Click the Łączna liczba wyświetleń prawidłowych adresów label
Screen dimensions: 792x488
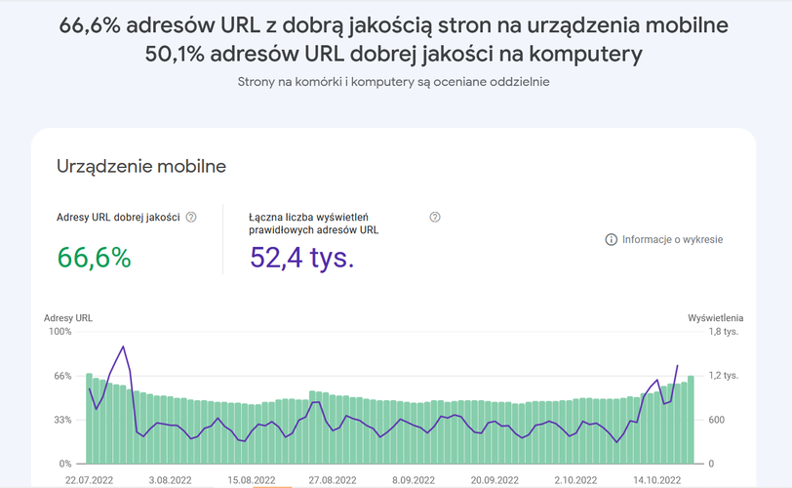[x=314, y=224]
